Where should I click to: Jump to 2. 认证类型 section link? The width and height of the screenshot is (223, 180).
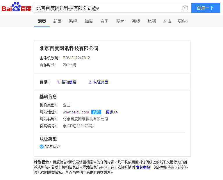coord(99,82)
